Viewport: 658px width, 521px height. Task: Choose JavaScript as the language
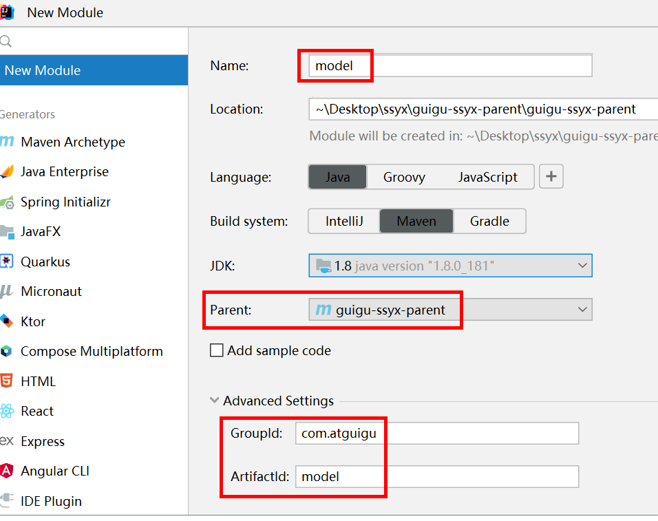click(x=487, y=177)
